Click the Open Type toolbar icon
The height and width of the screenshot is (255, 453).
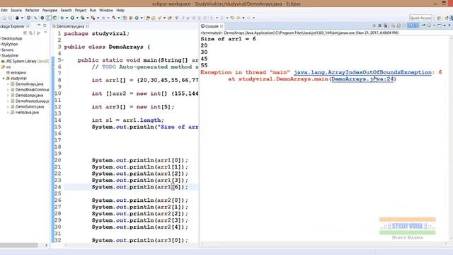(x=147, y=18)
